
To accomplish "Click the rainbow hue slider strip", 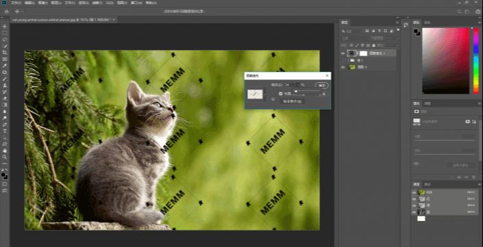I will pyautogui.click(x=476, y=61).
